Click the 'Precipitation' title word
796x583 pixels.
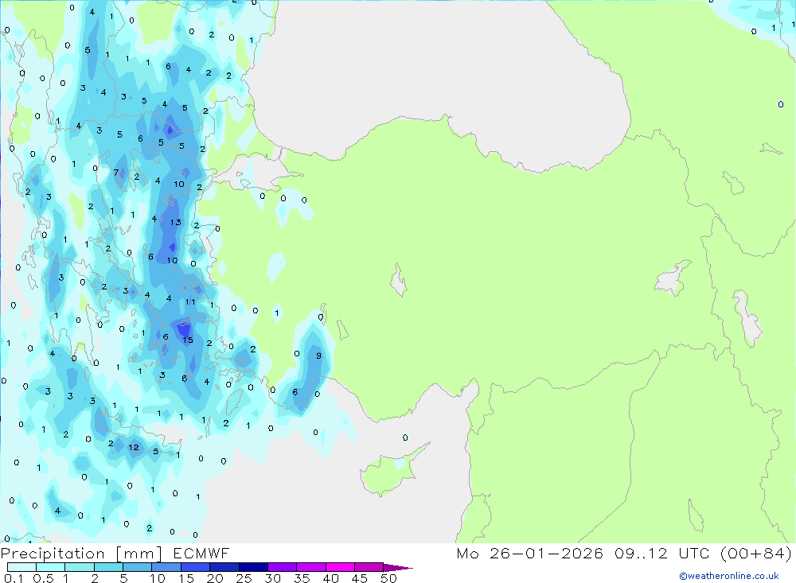click(x=53, y=554)
